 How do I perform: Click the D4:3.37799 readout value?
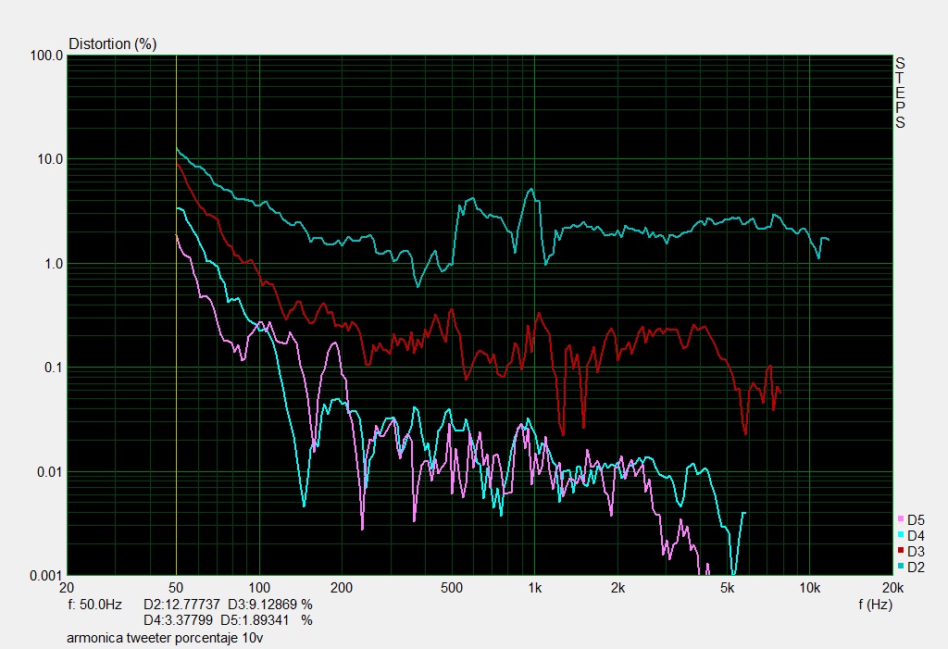click(x=178, y=620)
